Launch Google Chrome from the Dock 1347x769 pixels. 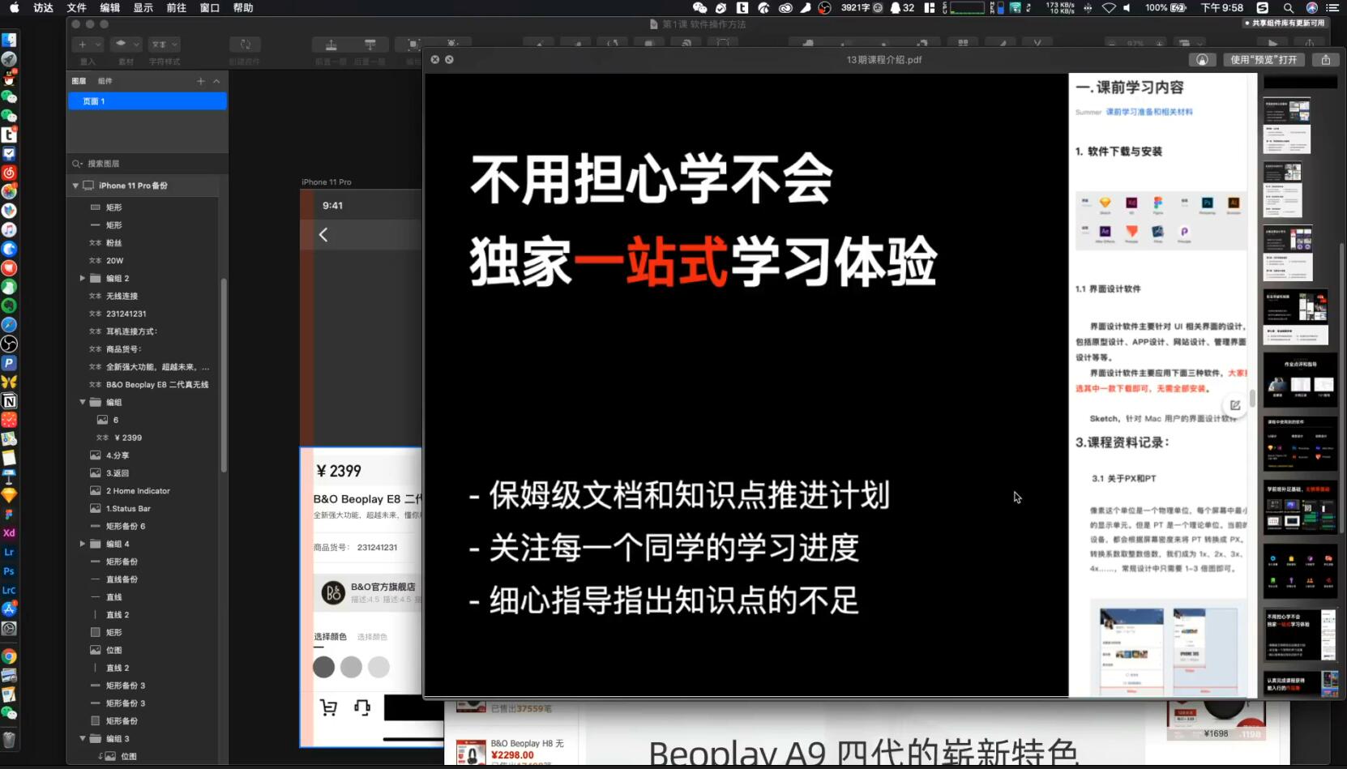click(x=9, y=656)
